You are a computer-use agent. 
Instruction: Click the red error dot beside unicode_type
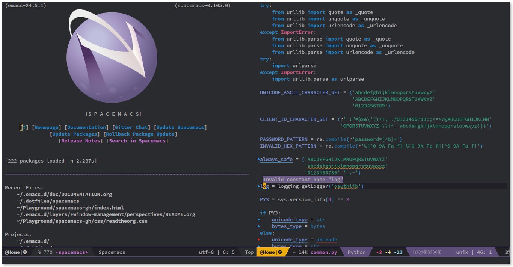(x=258, y=240)
